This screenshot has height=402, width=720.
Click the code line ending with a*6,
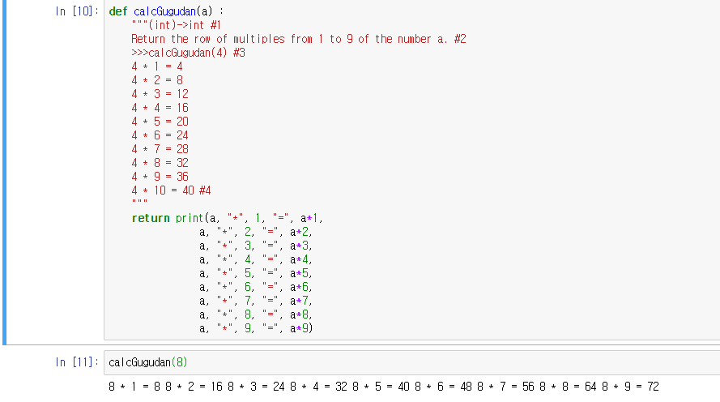click(x=256, y=287)
